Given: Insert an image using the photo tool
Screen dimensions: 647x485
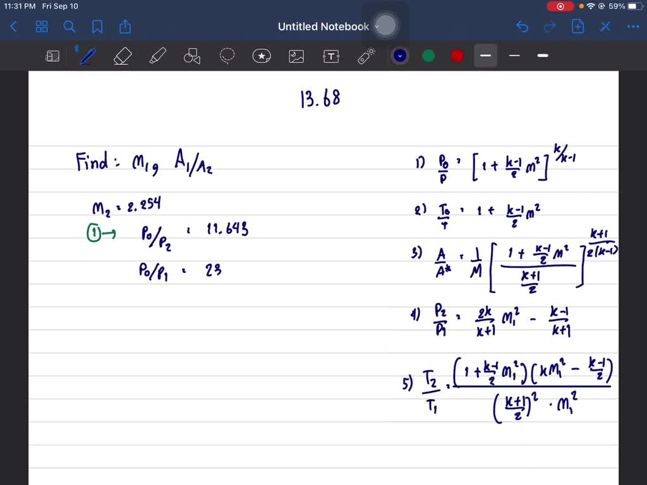Looking at the screenshot, I should tap(296, 56).
